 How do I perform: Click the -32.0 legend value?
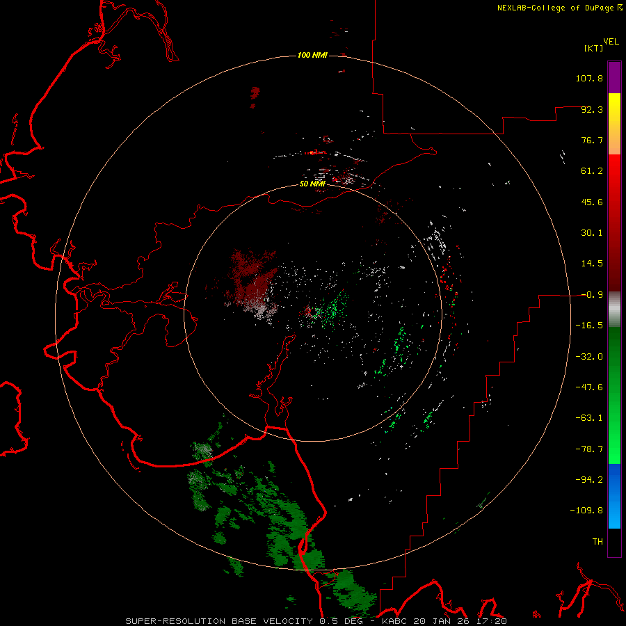pyautogui.click(x=589, y=357)
